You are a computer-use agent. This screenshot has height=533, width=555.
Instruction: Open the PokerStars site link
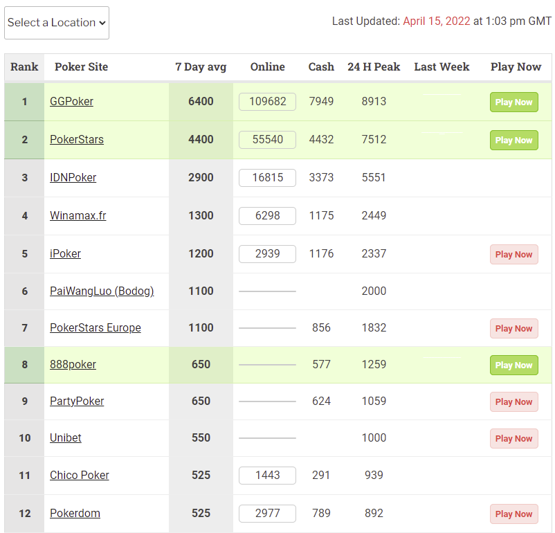tap(77, 140)
